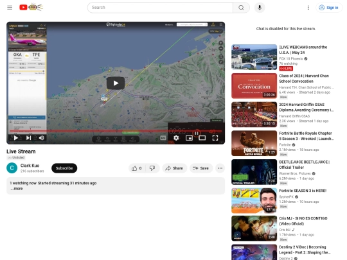
Task: Mute the video with the speaker icon
Action: point(41,138)
